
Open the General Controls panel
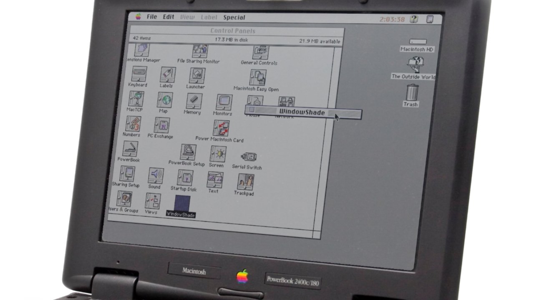tap(260, 53)
